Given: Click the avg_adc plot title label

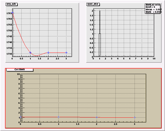Looking at the screenshot, I should pos(11,4).
